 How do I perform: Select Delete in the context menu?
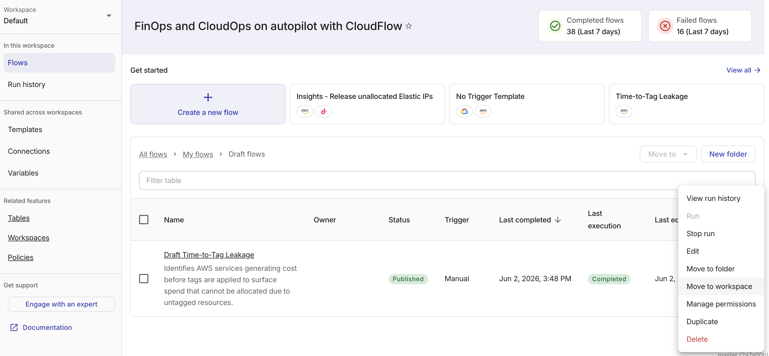(x=721, y=339)
